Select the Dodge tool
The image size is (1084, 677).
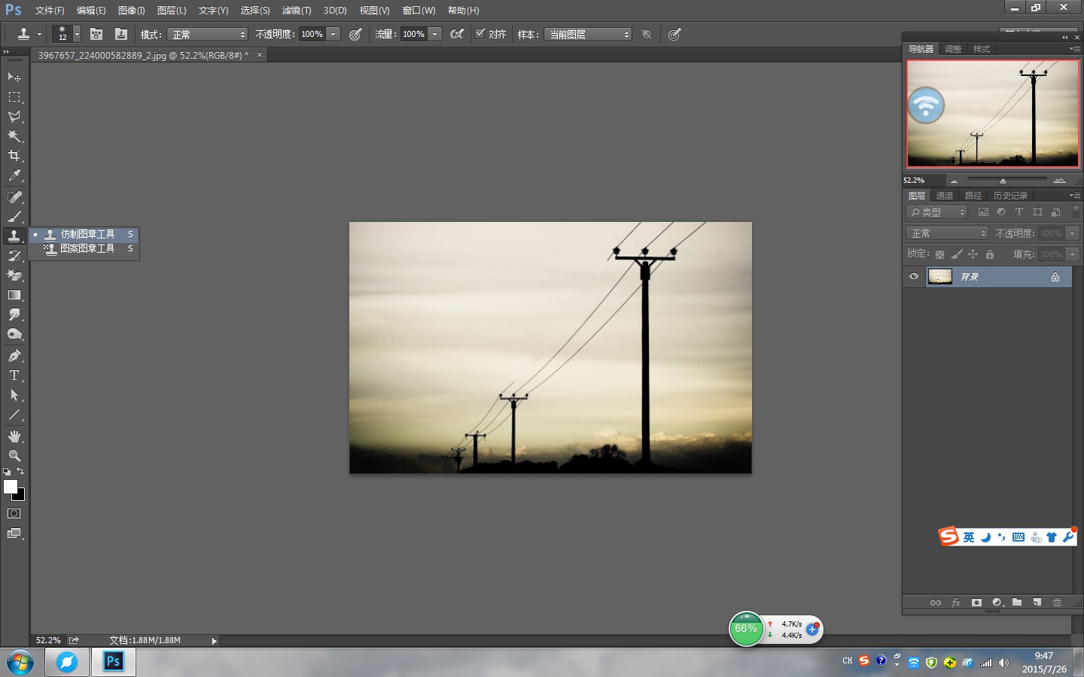(x=14, y=334)
